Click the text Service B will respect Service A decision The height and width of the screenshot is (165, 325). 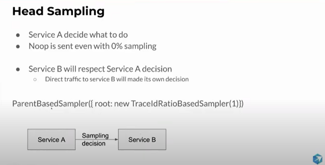100,69
